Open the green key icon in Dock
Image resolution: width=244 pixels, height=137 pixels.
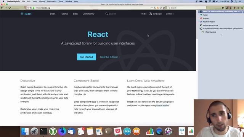click(x=53, y=131)
